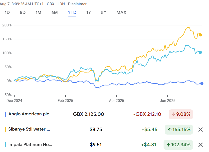Click the 150% y-axis label
This screenshot has height=152, width=209.
(7, 39)
